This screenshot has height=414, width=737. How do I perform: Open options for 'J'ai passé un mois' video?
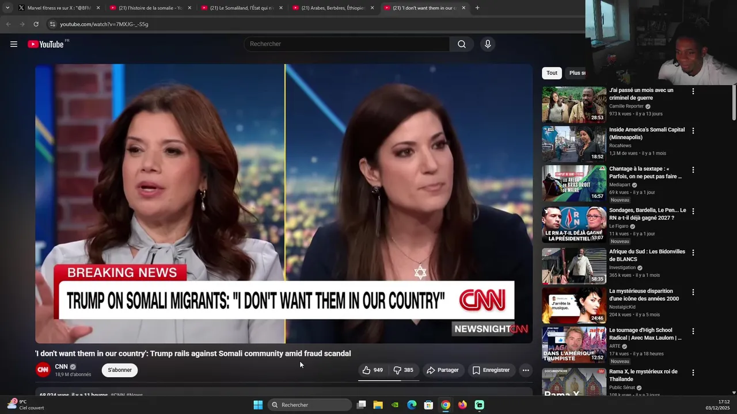(x=693, y=91)
